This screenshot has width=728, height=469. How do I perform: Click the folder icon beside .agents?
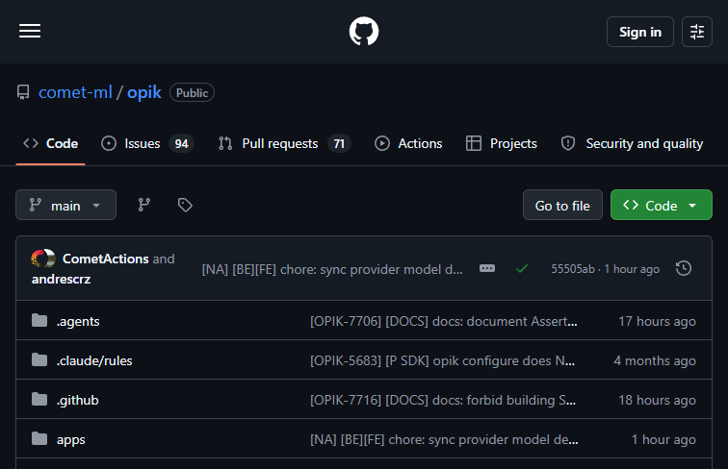point(39,320)
